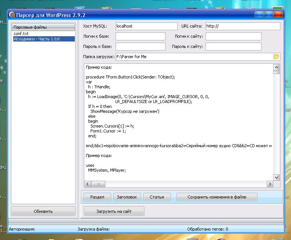Click the horizontal scrollbar's left arrow
Viewport: 291px width, 240px height.
pyautogui.click(x=88, y=184)
